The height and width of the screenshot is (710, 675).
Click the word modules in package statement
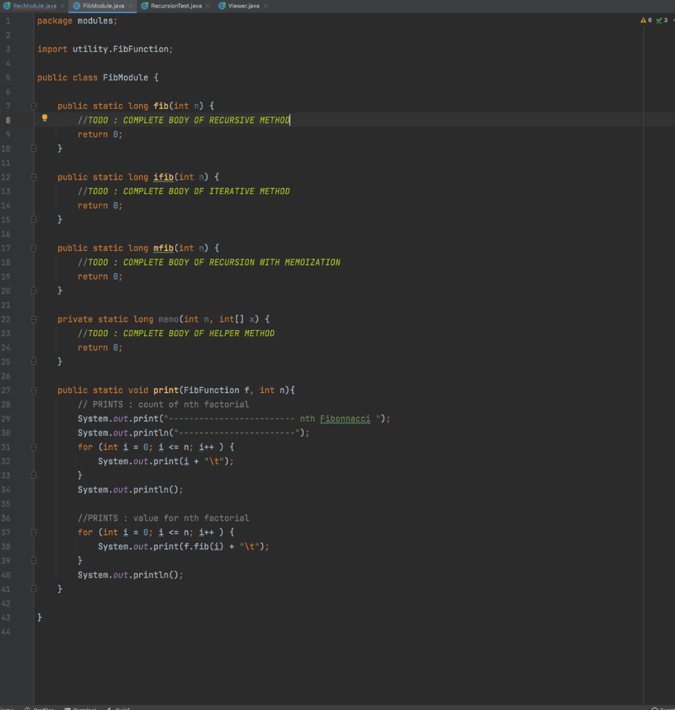(95, 21)
